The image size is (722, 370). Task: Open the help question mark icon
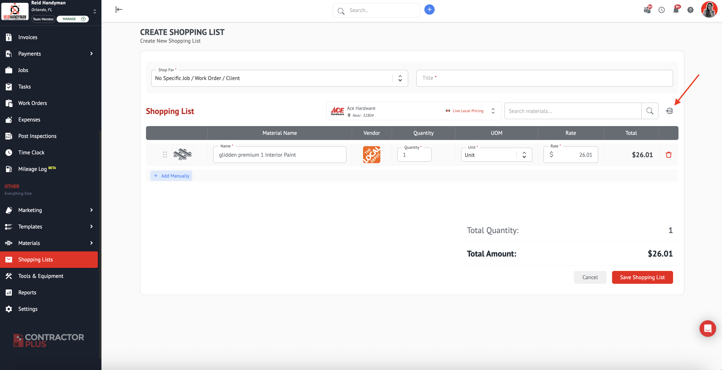(x=690, y=10)
